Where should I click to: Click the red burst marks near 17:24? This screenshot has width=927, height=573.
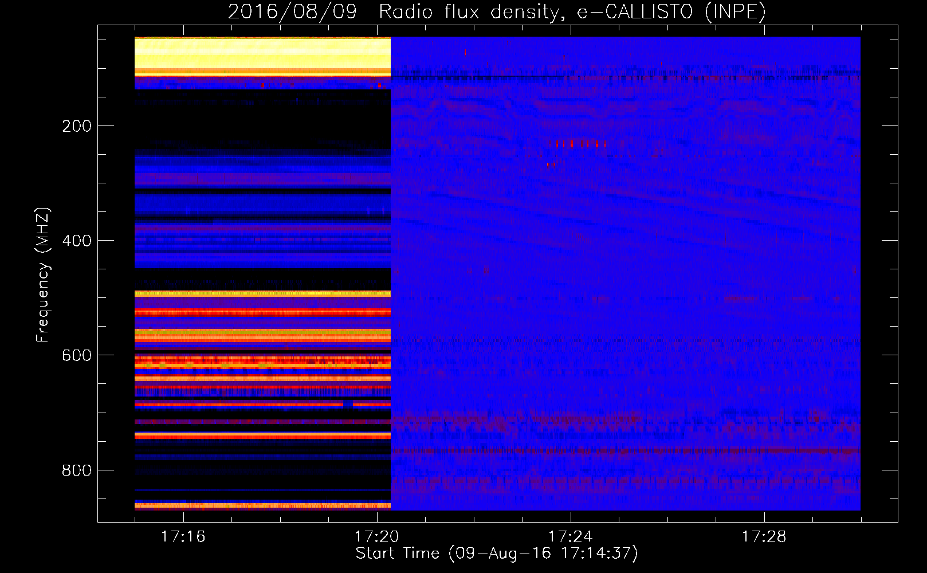click(580, 143)
